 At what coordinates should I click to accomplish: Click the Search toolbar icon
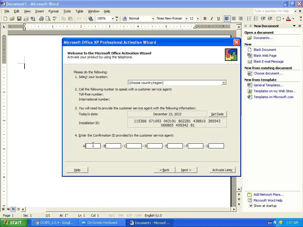tap(33, 19)
